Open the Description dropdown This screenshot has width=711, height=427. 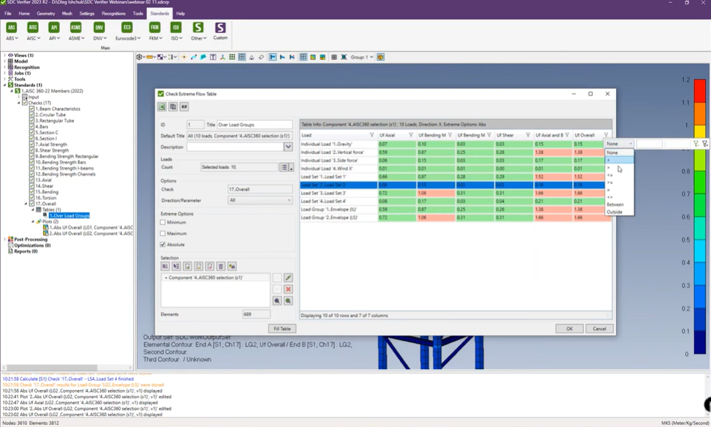point(289,146)
